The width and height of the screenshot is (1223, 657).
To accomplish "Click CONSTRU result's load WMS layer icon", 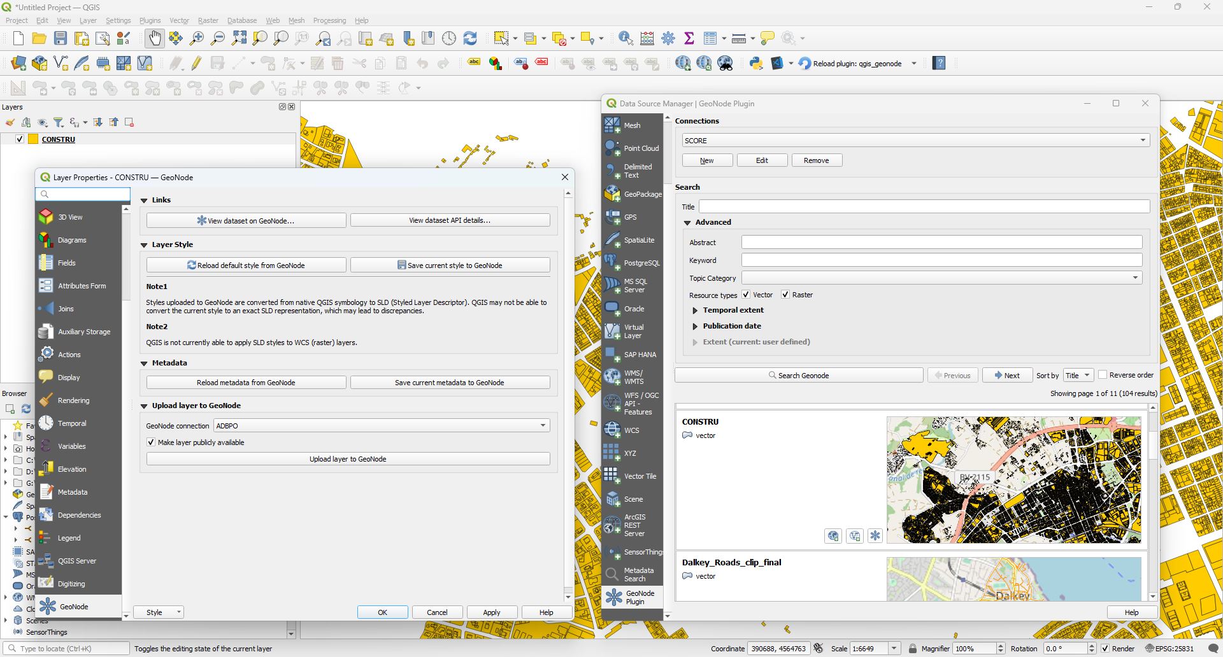I will 833,536.
